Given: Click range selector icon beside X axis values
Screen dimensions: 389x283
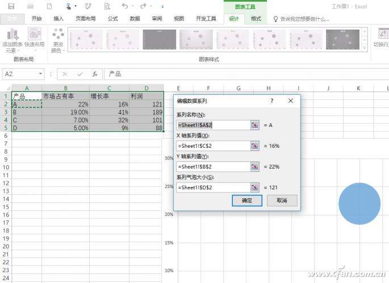Looking at the screenshot, I should (x=255, y=145).
